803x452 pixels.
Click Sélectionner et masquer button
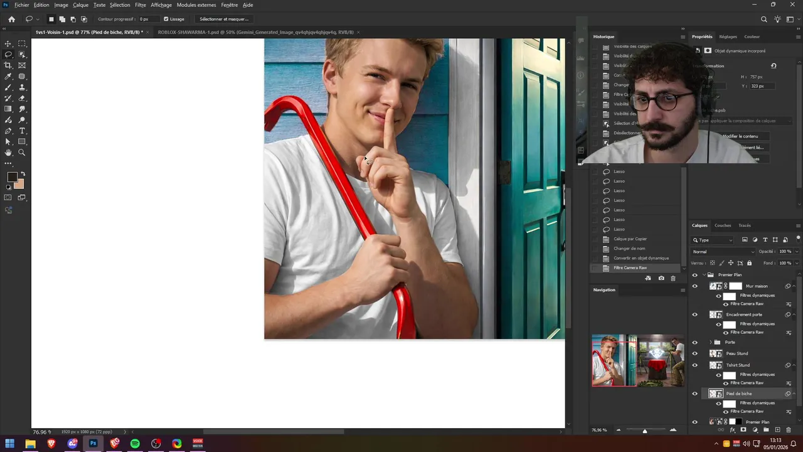(224, 19)
